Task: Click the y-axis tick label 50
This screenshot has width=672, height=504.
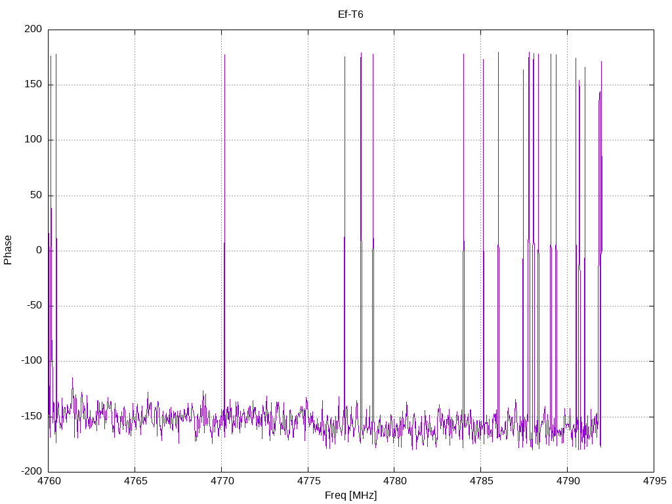Action: (37, 195)
